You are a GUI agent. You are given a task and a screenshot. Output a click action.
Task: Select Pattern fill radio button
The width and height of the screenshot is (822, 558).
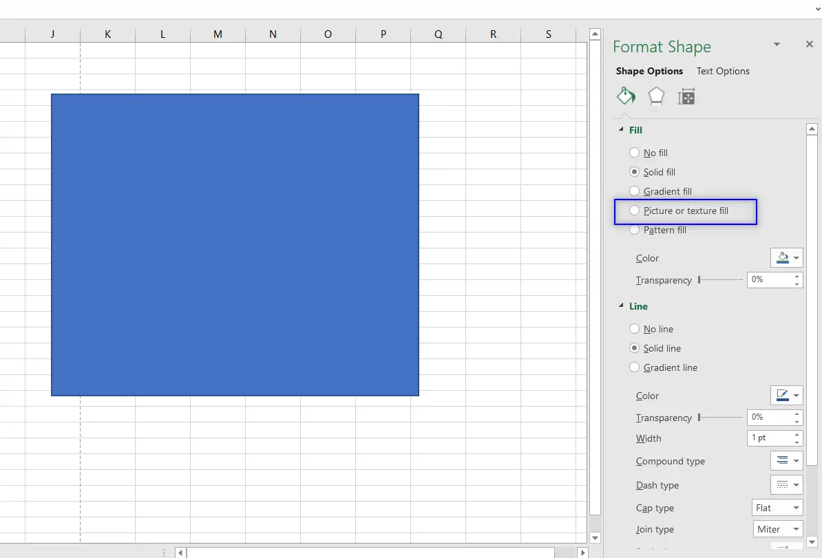coord(634,230)
